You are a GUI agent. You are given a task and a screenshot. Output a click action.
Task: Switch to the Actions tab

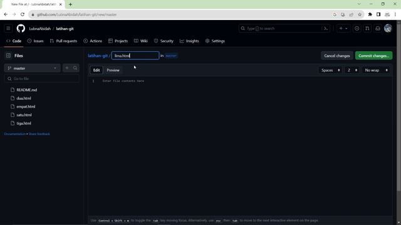click(x=93, y=41)
